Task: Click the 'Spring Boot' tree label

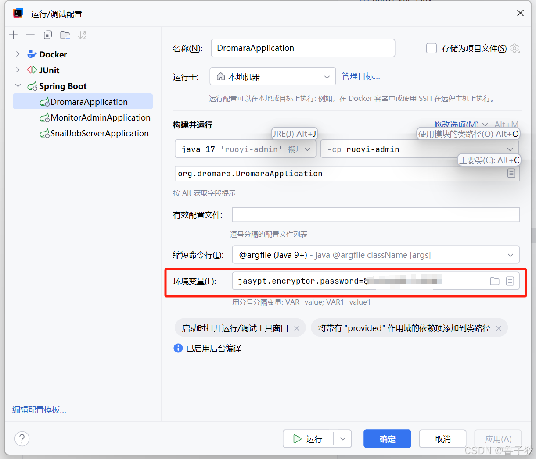Action: tap(63, 86)
